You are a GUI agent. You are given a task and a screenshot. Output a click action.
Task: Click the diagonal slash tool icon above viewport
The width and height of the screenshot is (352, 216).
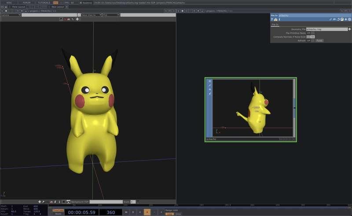pyautogui.click(x=73, y=19)
